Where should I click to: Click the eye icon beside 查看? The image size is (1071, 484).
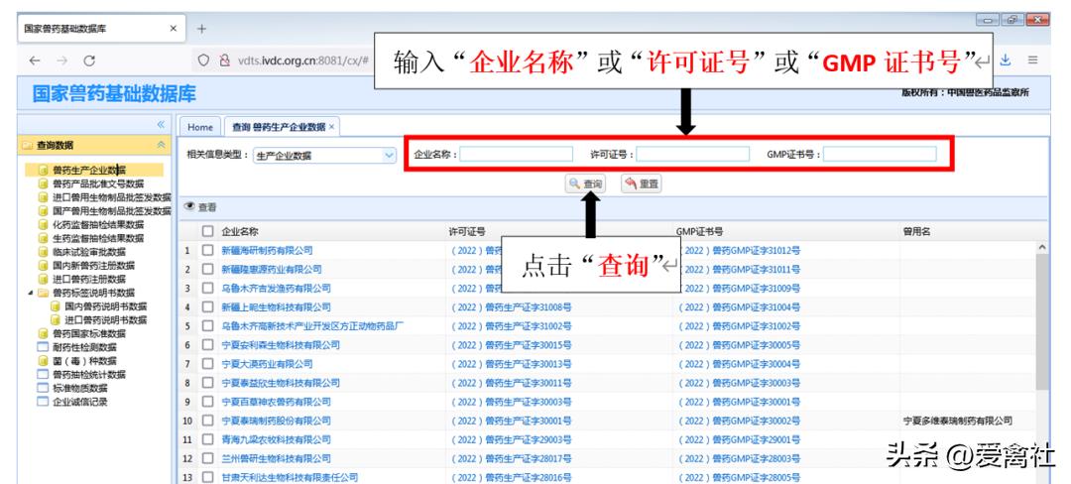[189, 207]
